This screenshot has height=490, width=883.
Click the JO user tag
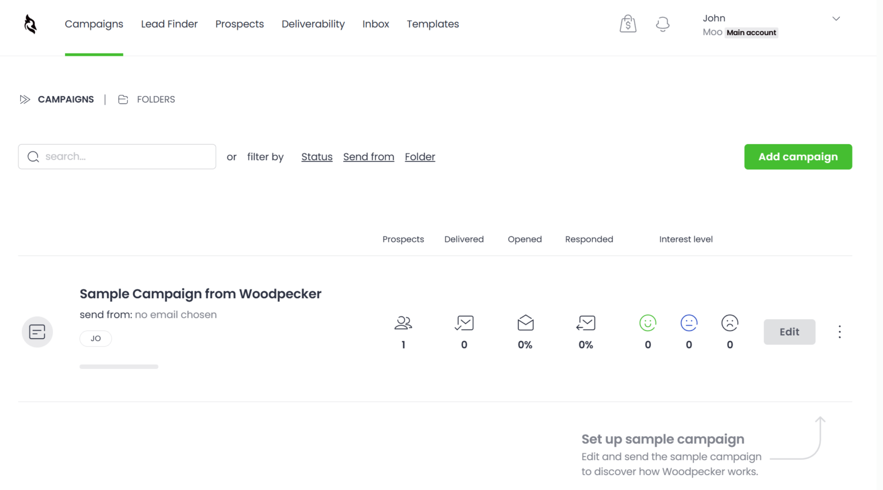tap(95, 338)
